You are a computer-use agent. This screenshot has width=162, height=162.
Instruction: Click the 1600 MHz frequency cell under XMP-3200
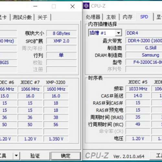point(56,89)
